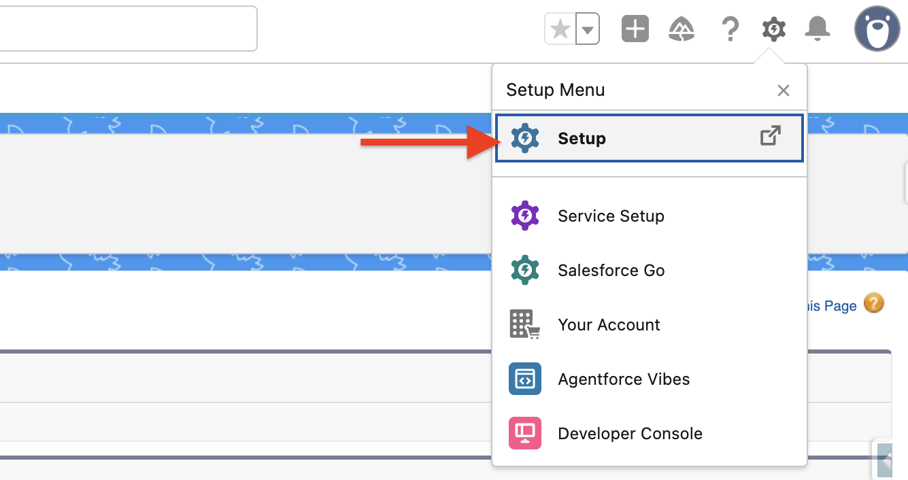Select Setup in the Setup Menu
The image size is (908, 480).
pyautogui.click(x=582, y=139)
